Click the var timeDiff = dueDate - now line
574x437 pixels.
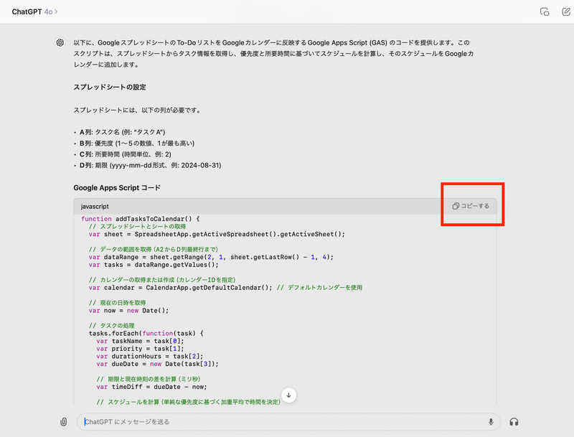(151, 387)
